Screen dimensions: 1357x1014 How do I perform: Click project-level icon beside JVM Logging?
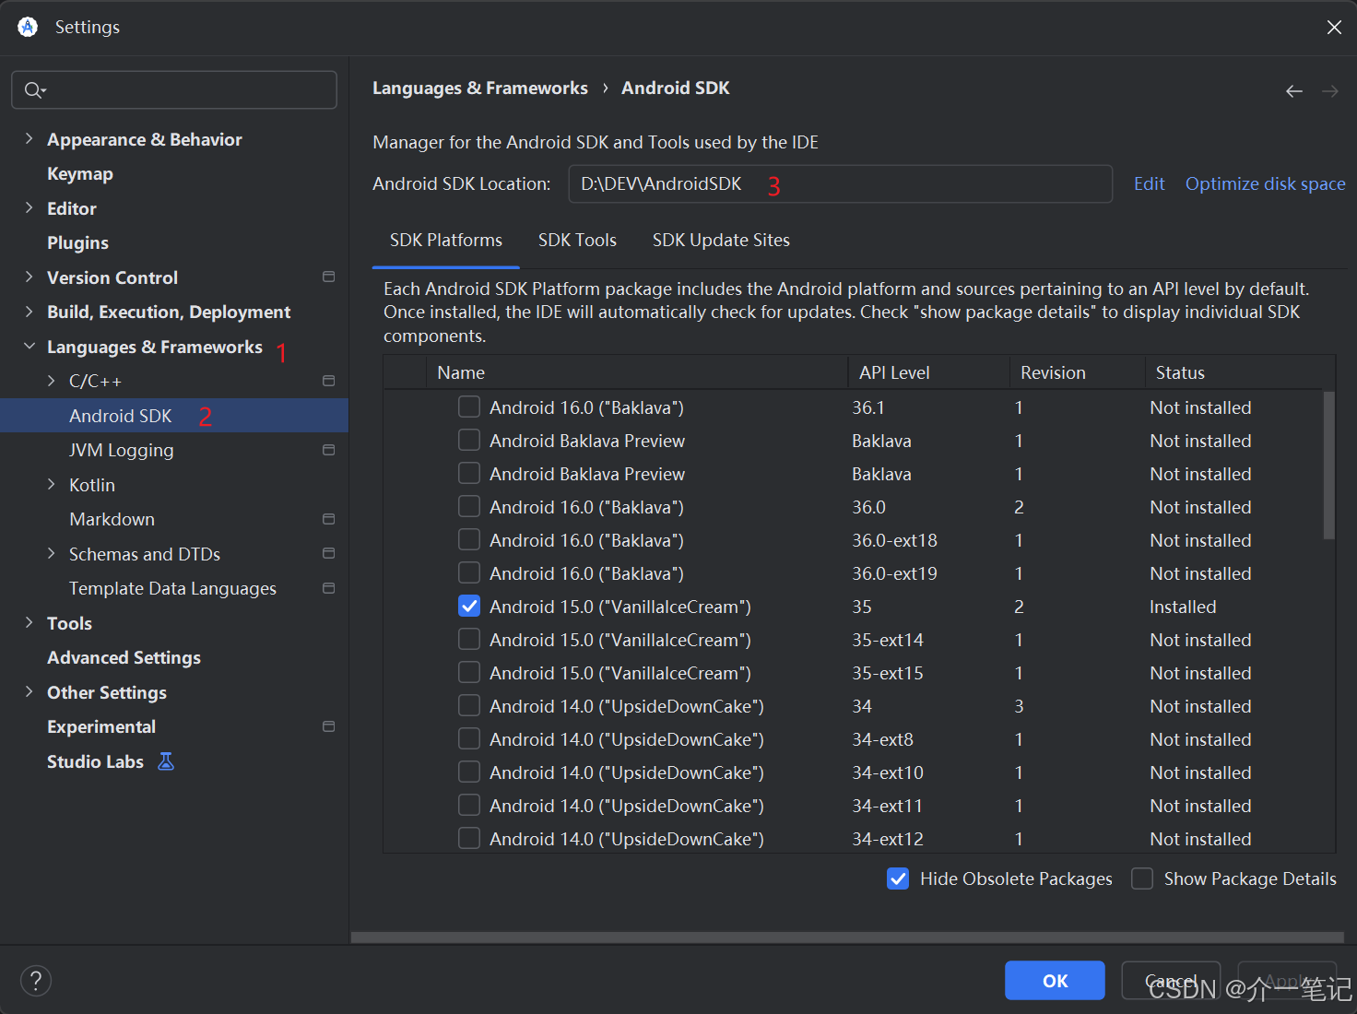[x=328, y=450]
